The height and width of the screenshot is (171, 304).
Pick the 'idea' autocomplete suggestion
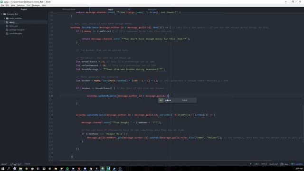[x=178, y=100]
